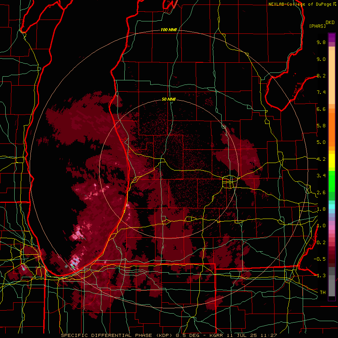The height and width of the screenshot is (338, 338).
Task: Click the 'TH' threshold label on legend
Action: point(323,293)
